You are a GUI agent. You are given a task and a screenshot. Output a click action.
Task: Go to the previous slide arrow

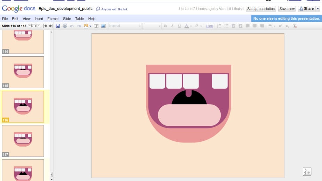click(x=46, y=26)
